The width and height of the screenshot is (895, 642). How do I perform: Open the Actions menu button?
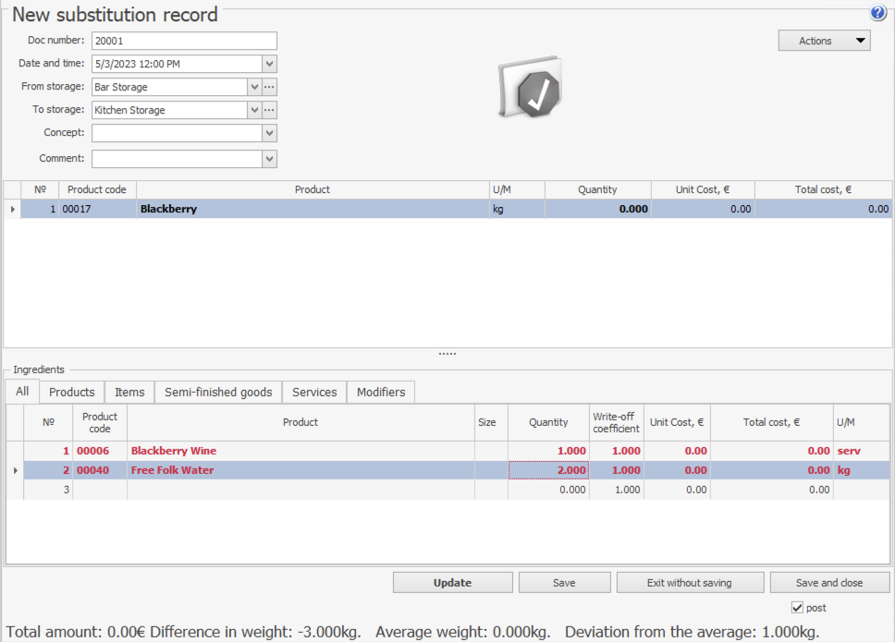click(824, 41)
